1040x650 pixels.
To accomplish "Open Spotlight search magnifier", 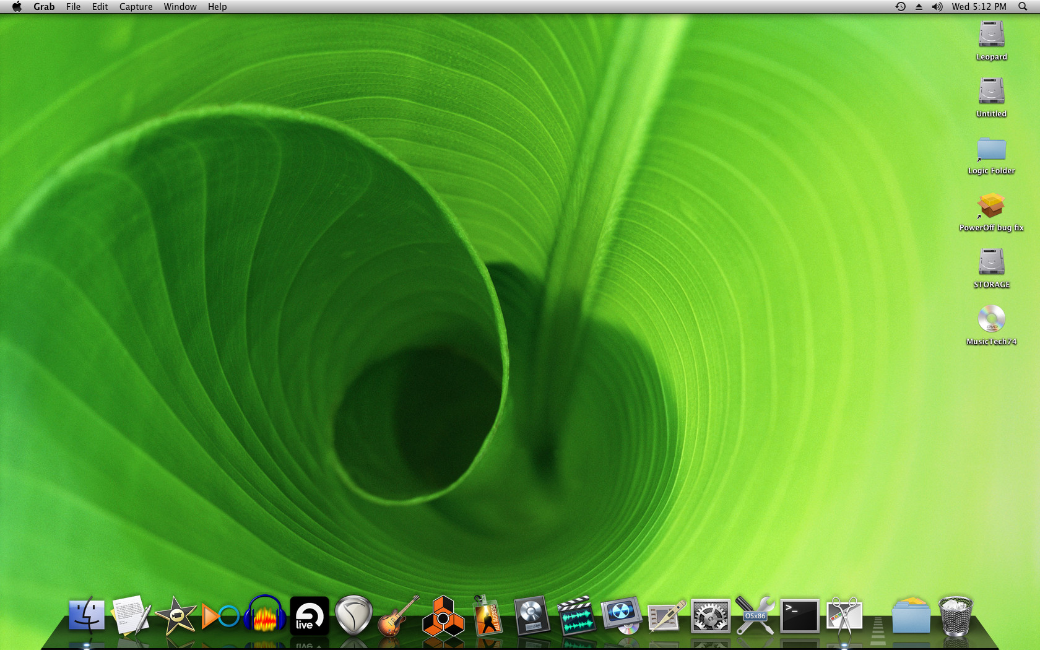I will tap(1022, 7).
